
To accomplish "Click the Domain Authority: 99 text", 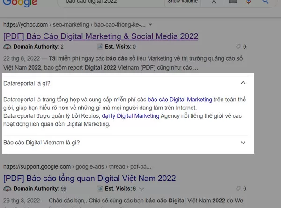I will click(40, 189).
